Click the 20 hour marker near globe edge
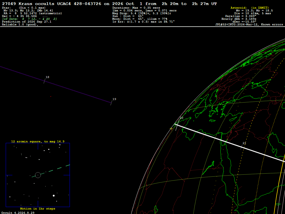Viewport: 285px width, 214px height. coord(177,125)
